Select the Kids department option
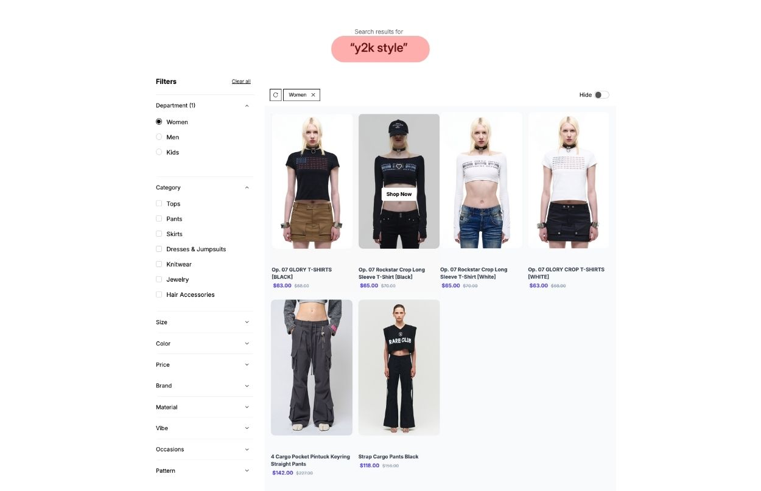The image size is (761, 491). tap(159, 152)
